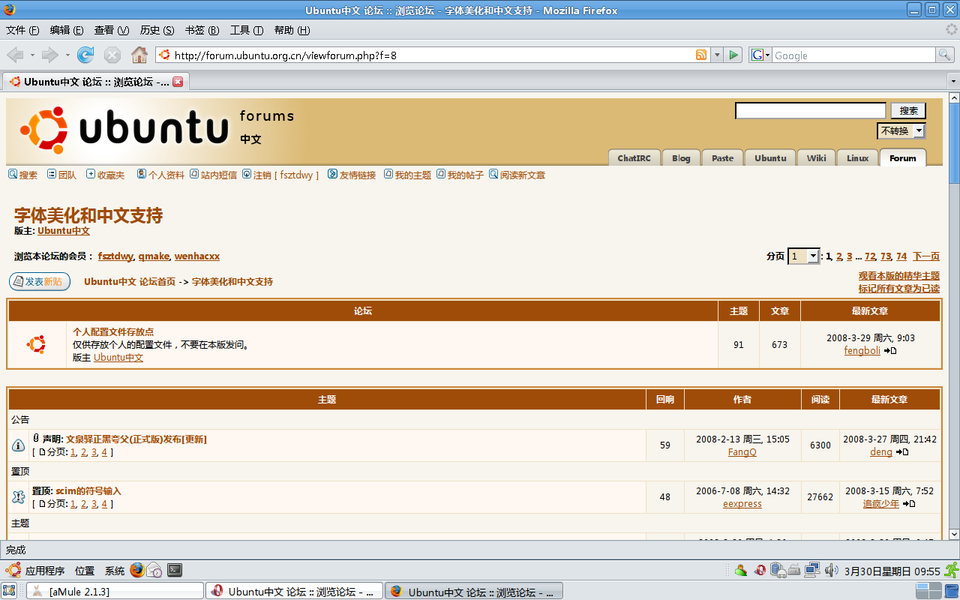Switch to the ChatIRC site tab
This screenshot has width=960, height=600.
pyautogui.click(x=634, y=157)
